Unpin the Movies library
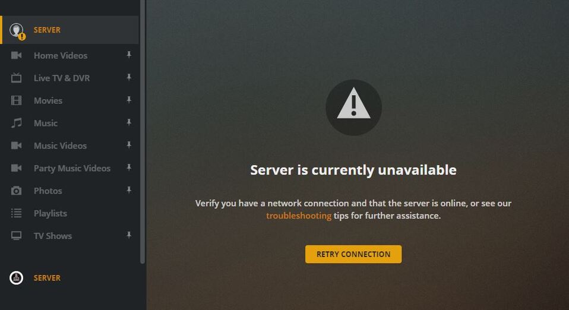Screen dimensions: 569x310 click(129, 100)
